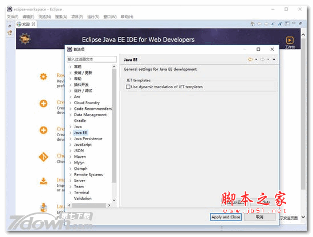Select Oomph preferences item

coord(80,169)
